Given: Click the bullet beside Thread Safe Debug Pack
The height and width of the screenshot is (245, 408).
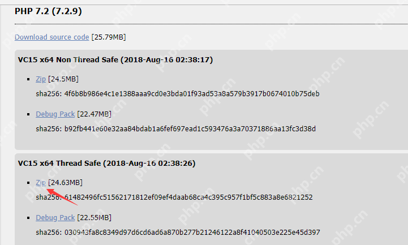Looking at the screenshot, I should click(28, 218).
